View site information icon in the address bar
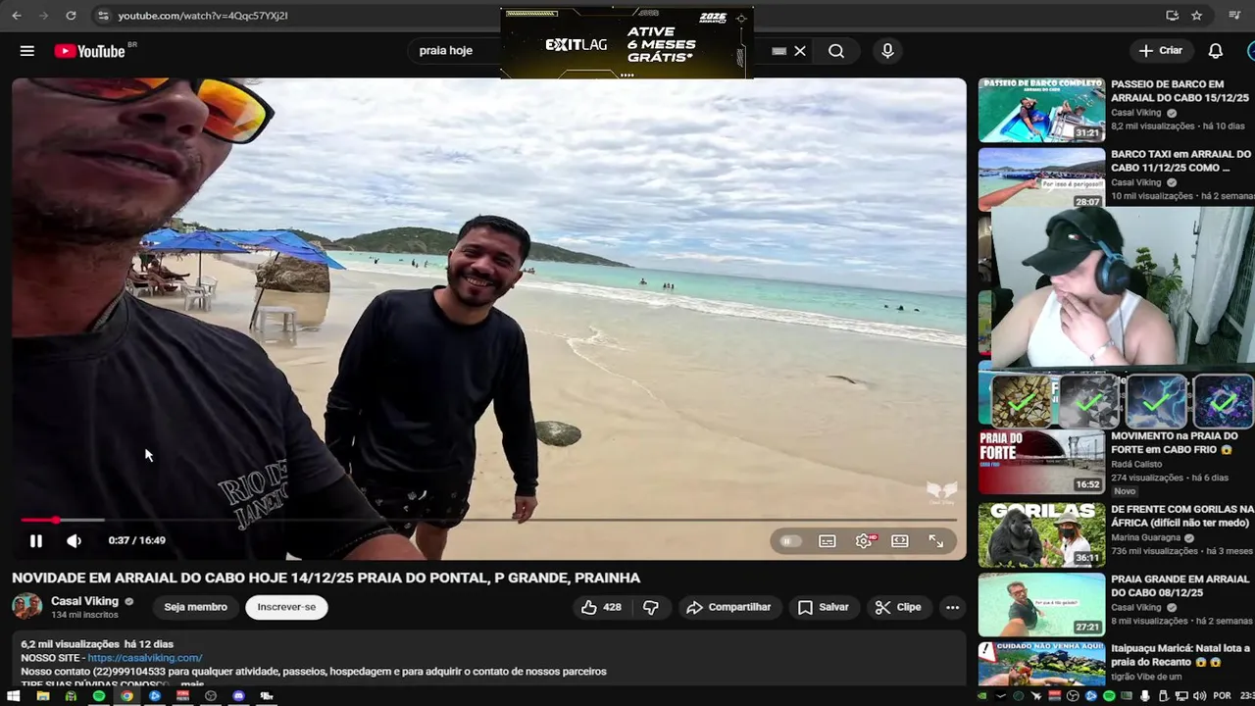The image size is (1255, 706). (103, 16)
